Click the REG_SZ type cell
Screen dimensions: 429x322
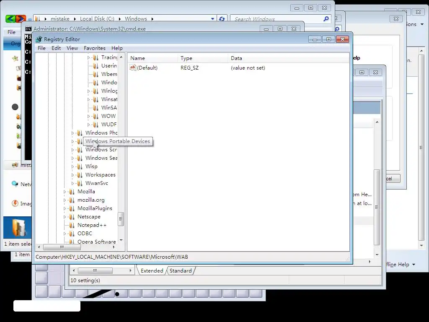(190, 68)
